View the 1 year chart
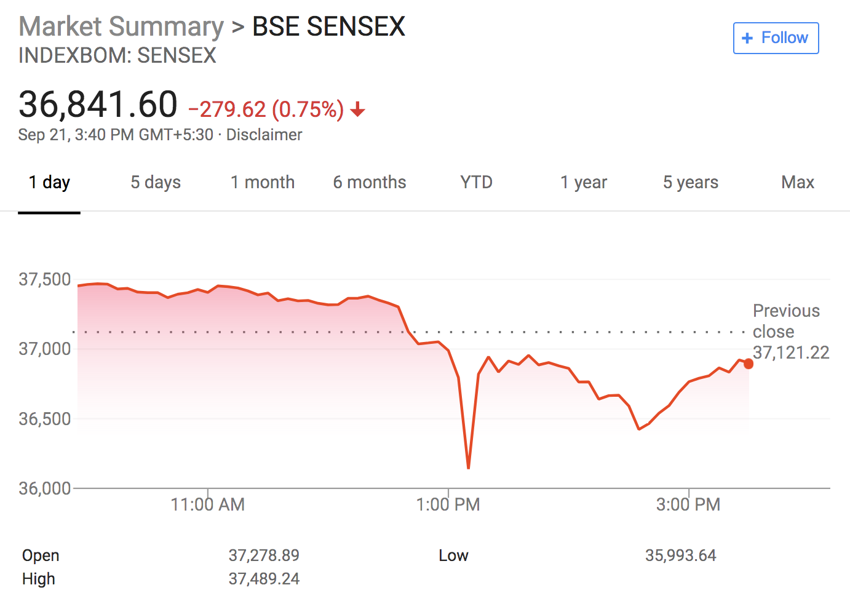850x609 pixels. click(583, 183)
